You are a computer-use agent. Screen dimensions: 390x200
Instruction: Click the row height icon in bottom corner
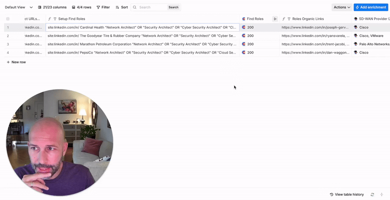point(382,195)
